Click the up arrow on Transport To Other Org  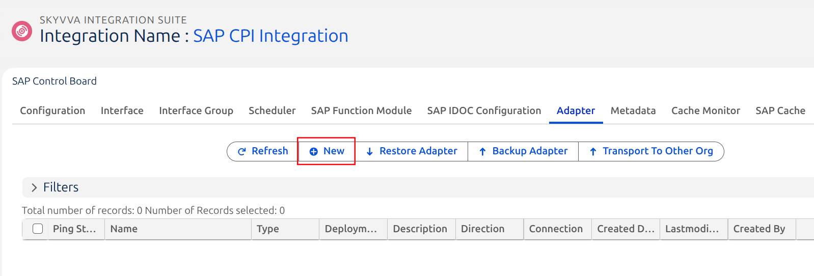click(x=593, y=151)
